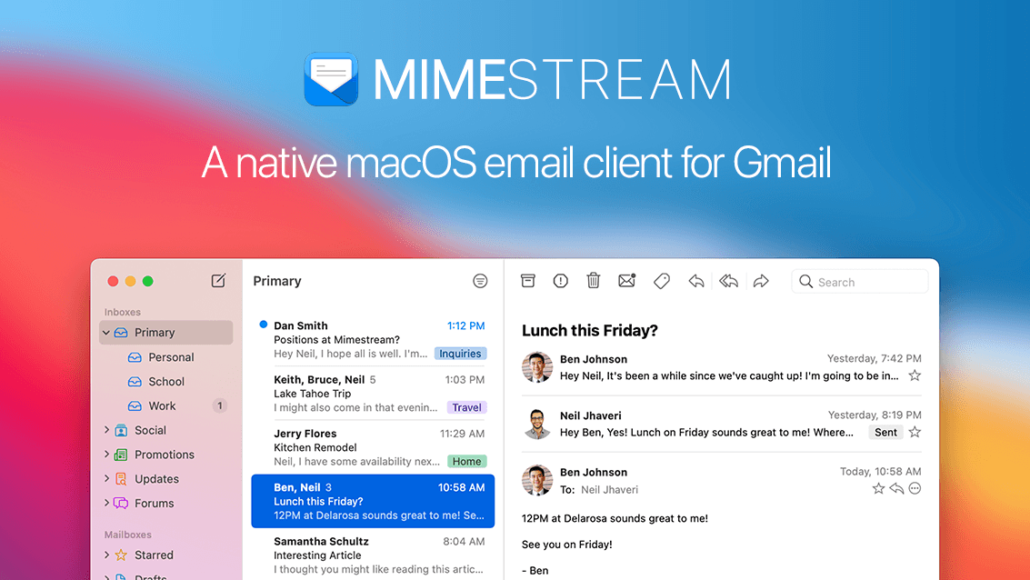This screenshot has width=1030, height=580.
Task: Click the Promotions category icon
Action: (121, 455)
